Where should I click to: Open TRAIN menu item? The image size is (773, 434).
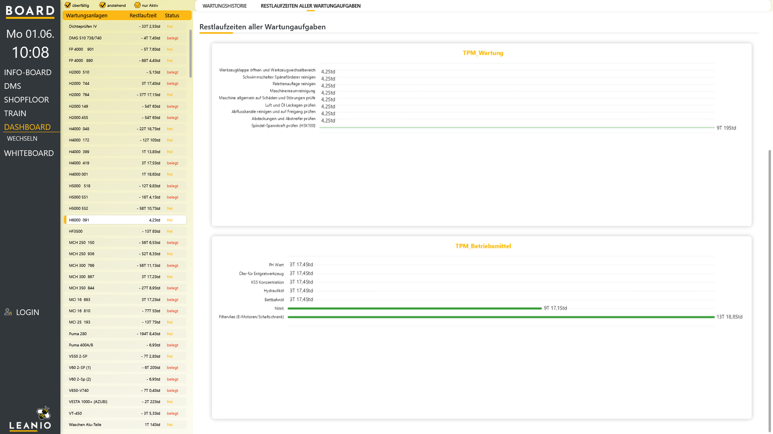click(x=15, y=113)
